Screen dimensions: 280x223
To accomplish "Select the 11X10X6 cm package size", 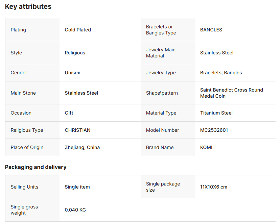I will (x=213, y=187).
